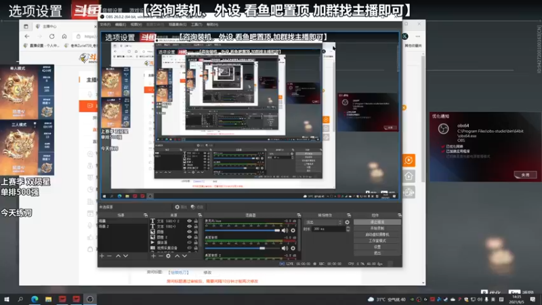Click 退出 button in OBS Controls
Image resolution: width=542 pixels, height=305 pixels.
pyautogui.click(x=377, y=253)
